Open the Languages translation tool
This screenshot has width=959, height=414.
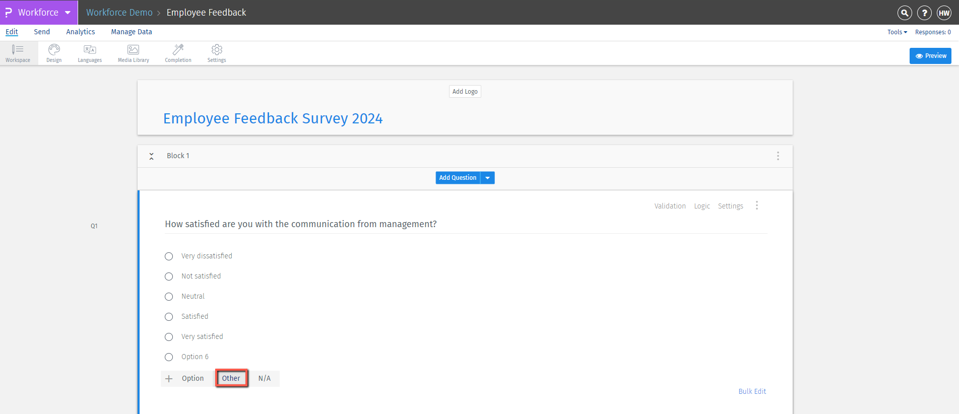[x=90, y=52]
